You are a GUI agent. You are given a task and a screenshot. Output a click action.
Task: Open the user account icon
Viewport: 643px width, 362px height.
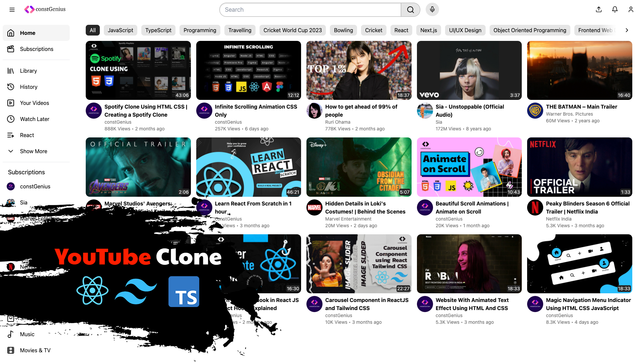tap(631, 10)
